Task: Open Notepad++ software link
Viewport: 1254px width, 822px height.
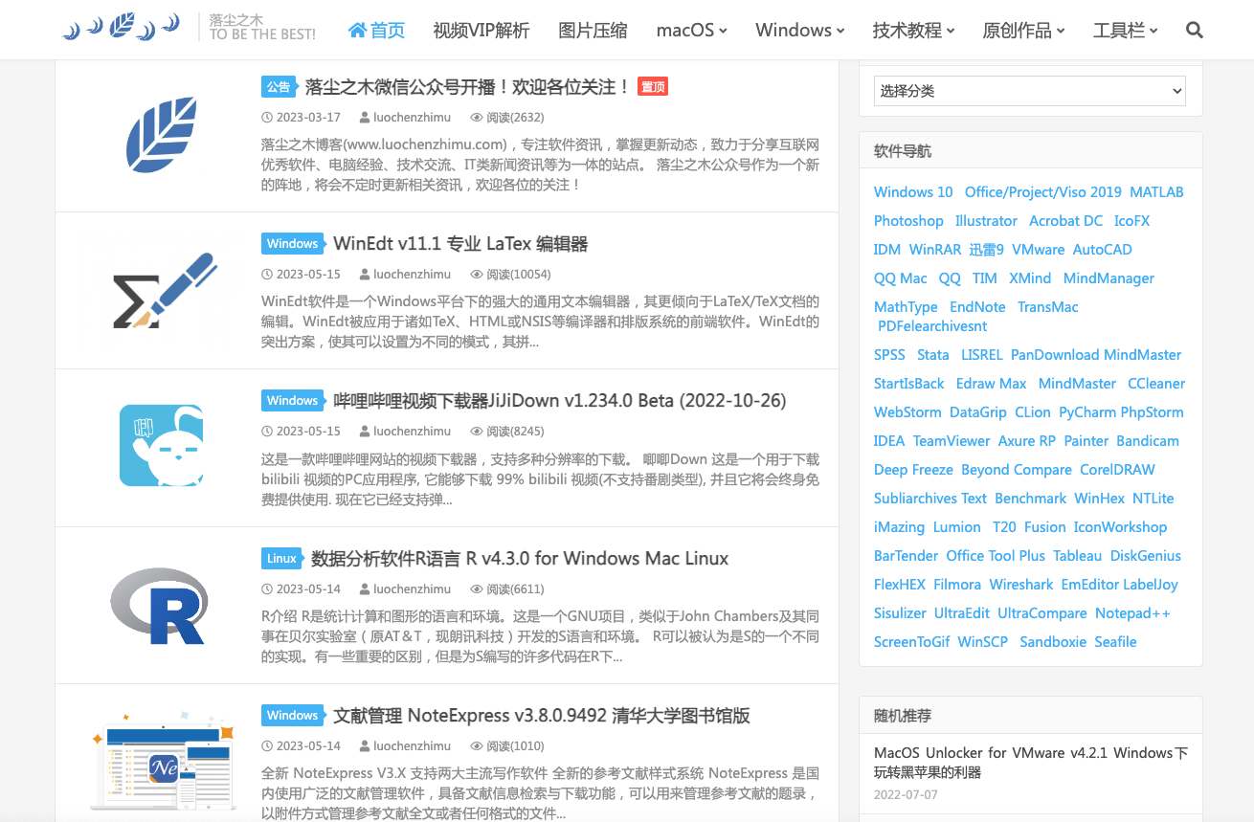Action: click(1133, 613)
